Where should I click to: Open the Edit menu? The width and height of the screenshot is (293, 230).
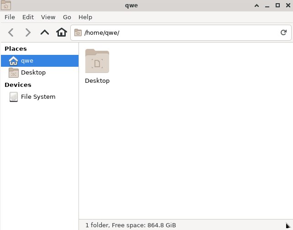coord(28,17)
